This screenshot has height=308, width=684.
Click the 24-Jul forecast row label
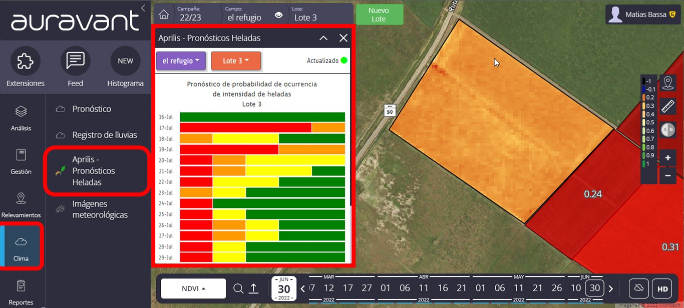coord(166,203)
